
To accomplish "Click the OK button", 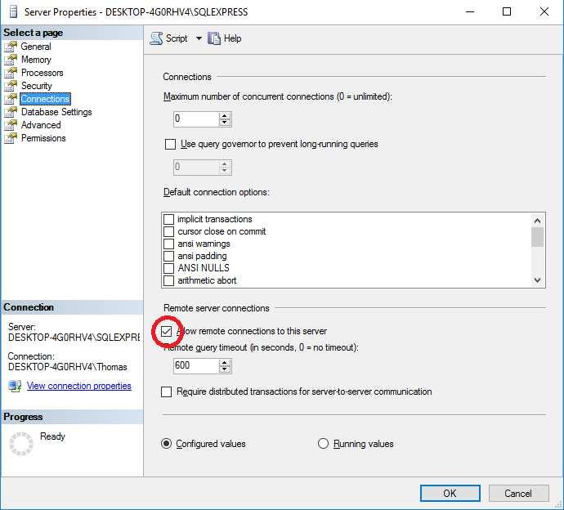I will click(450, 493).
